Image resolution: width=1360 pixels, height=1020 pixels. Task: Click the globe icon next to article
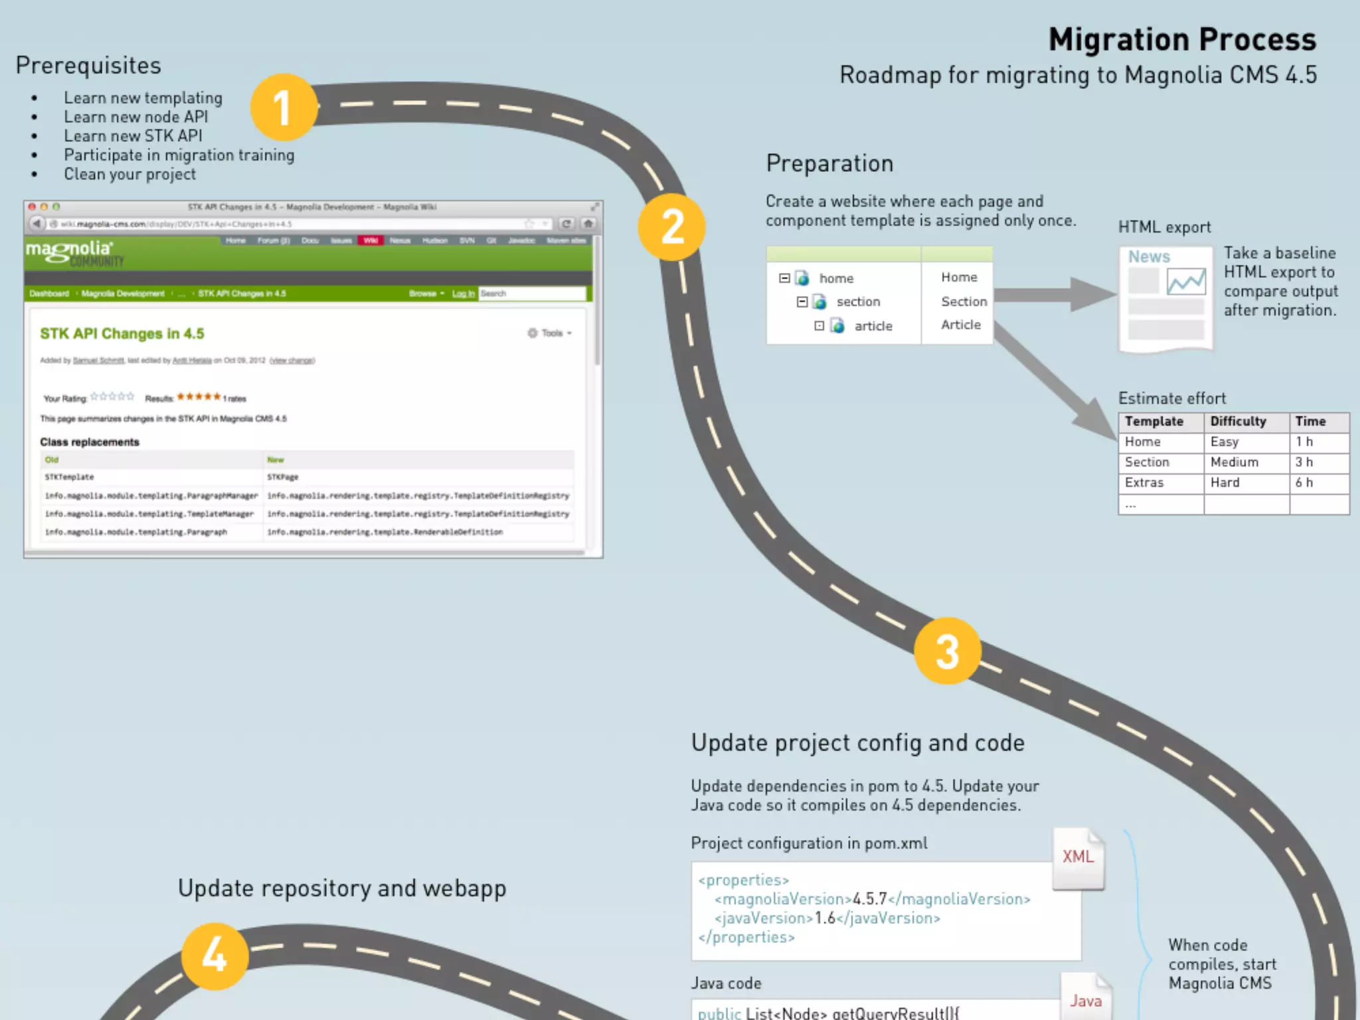(x=838, y=326)
